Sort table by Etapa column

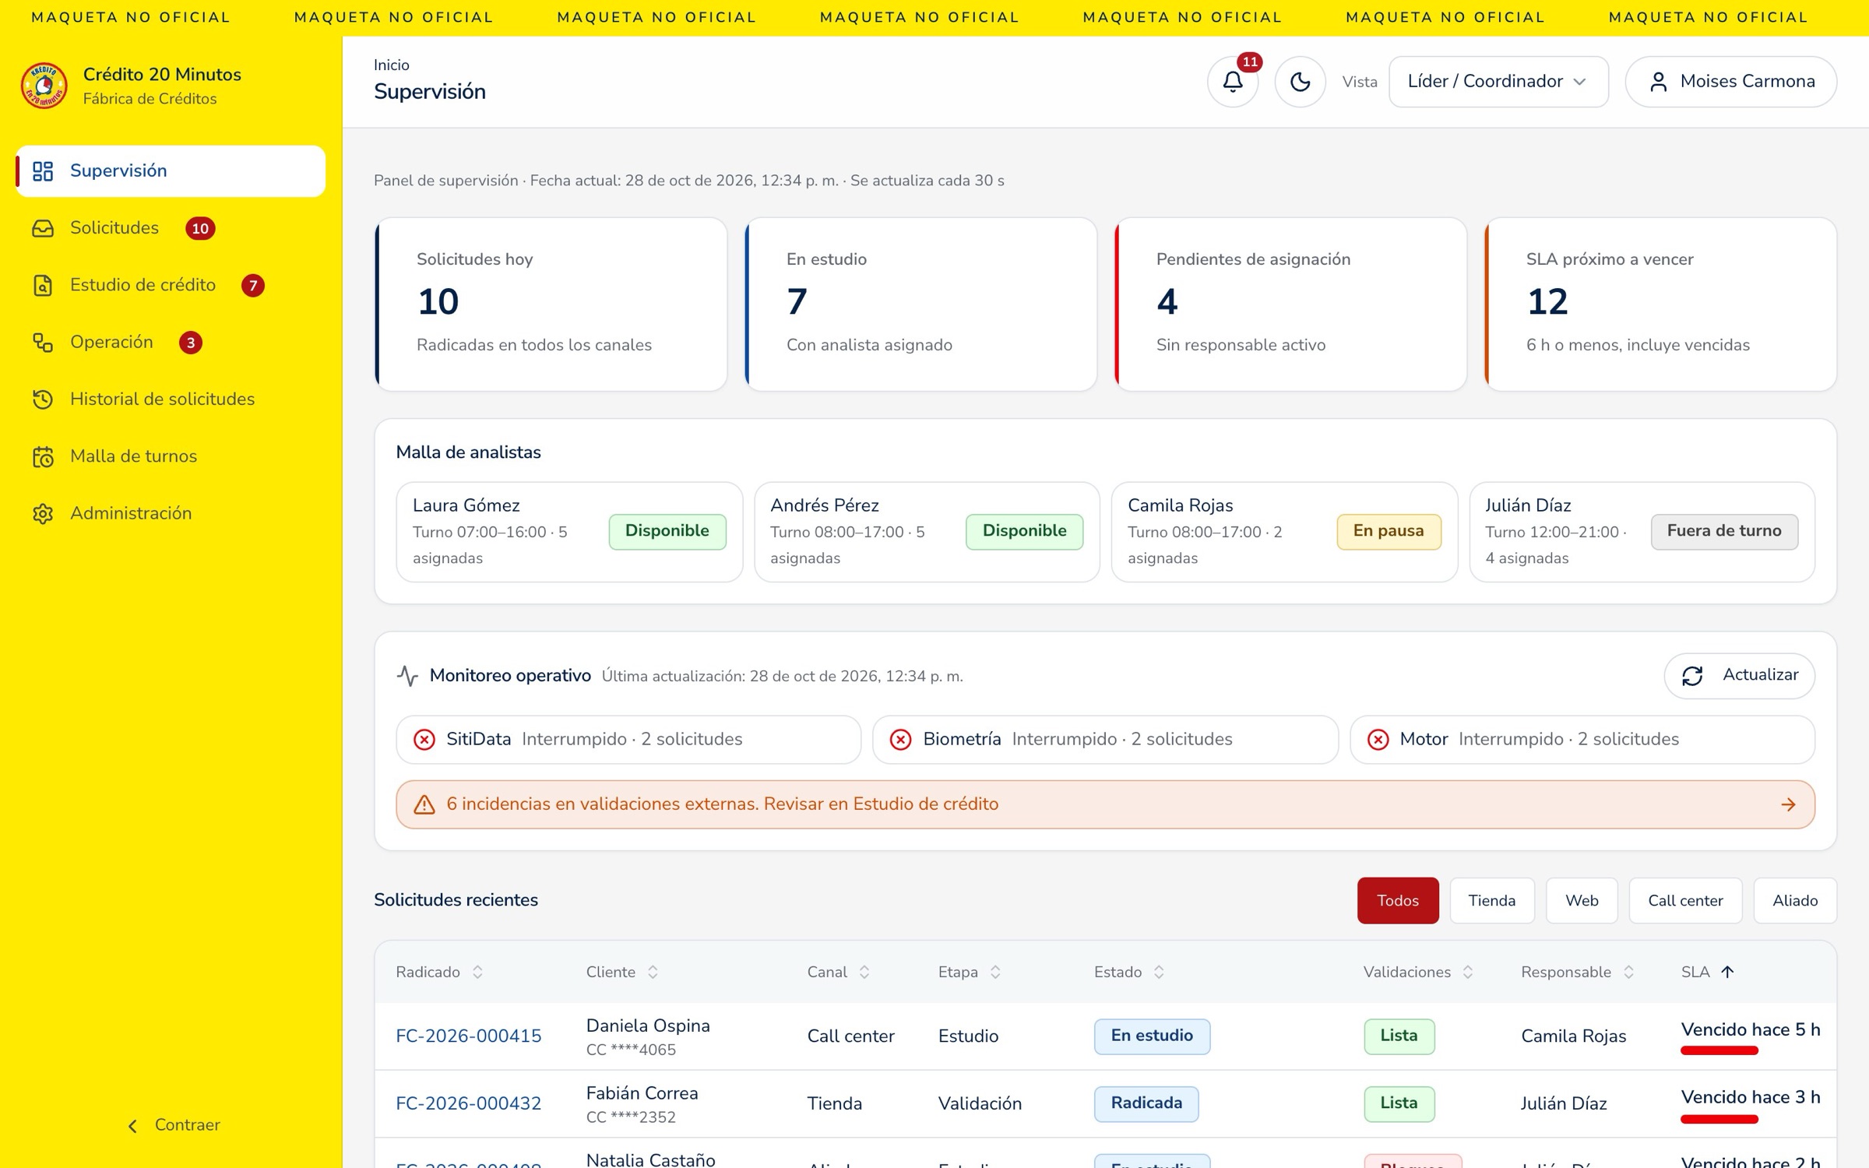pyautogui.click(x=969, y=972)
